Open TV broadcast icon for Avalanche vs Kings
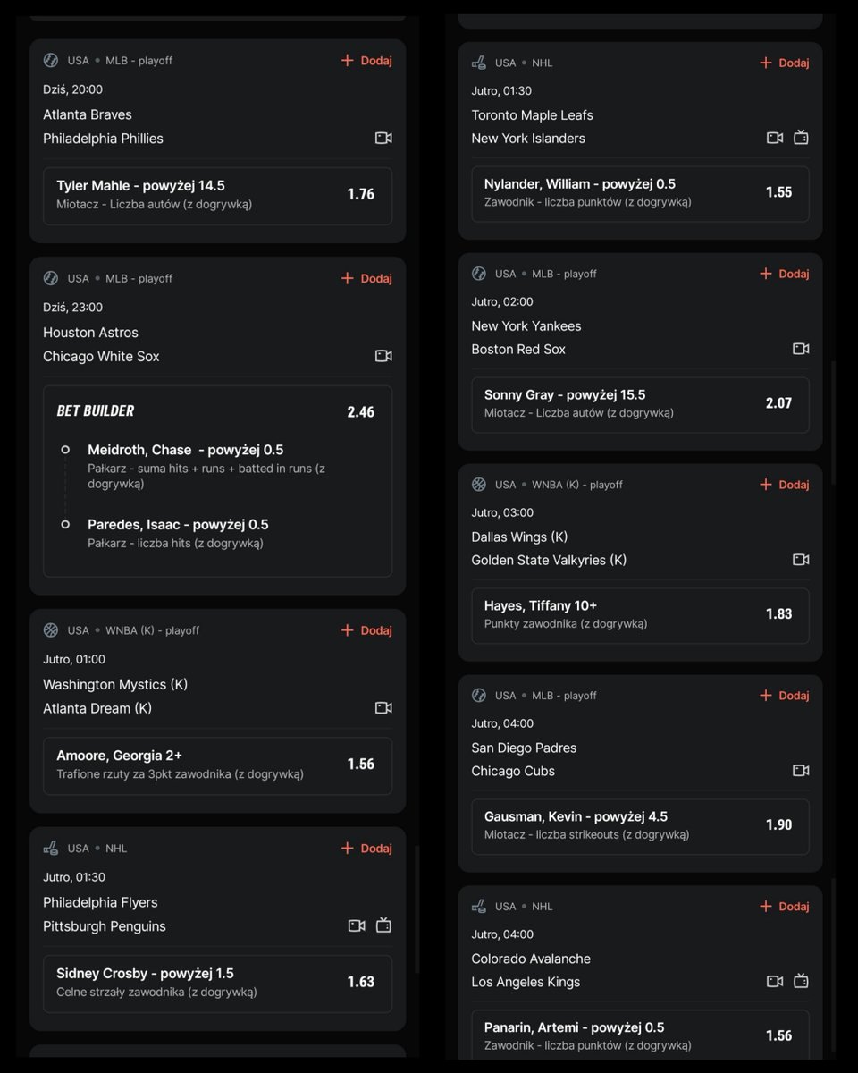The image size is (858, 1073). pos(801,981)
